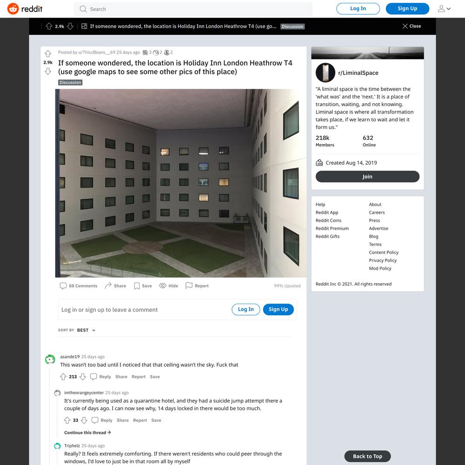Upvote asande19's comment
This screenshot has height=465, width=465.
[x=63, y=377]
